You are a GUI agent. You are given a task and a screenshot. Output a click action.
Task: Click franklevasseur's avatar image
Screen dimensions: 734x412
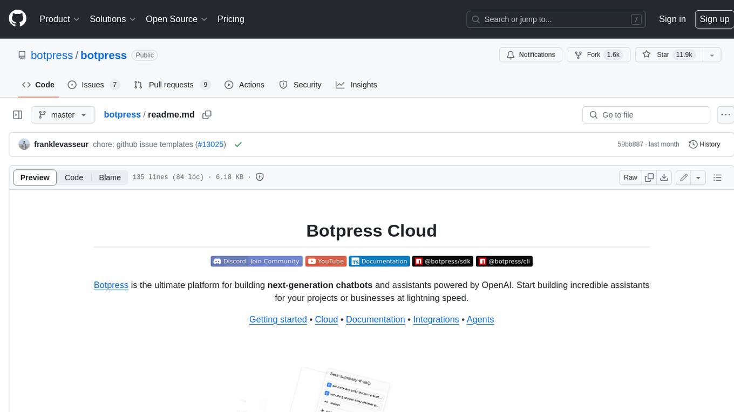(x=24, y=145)
